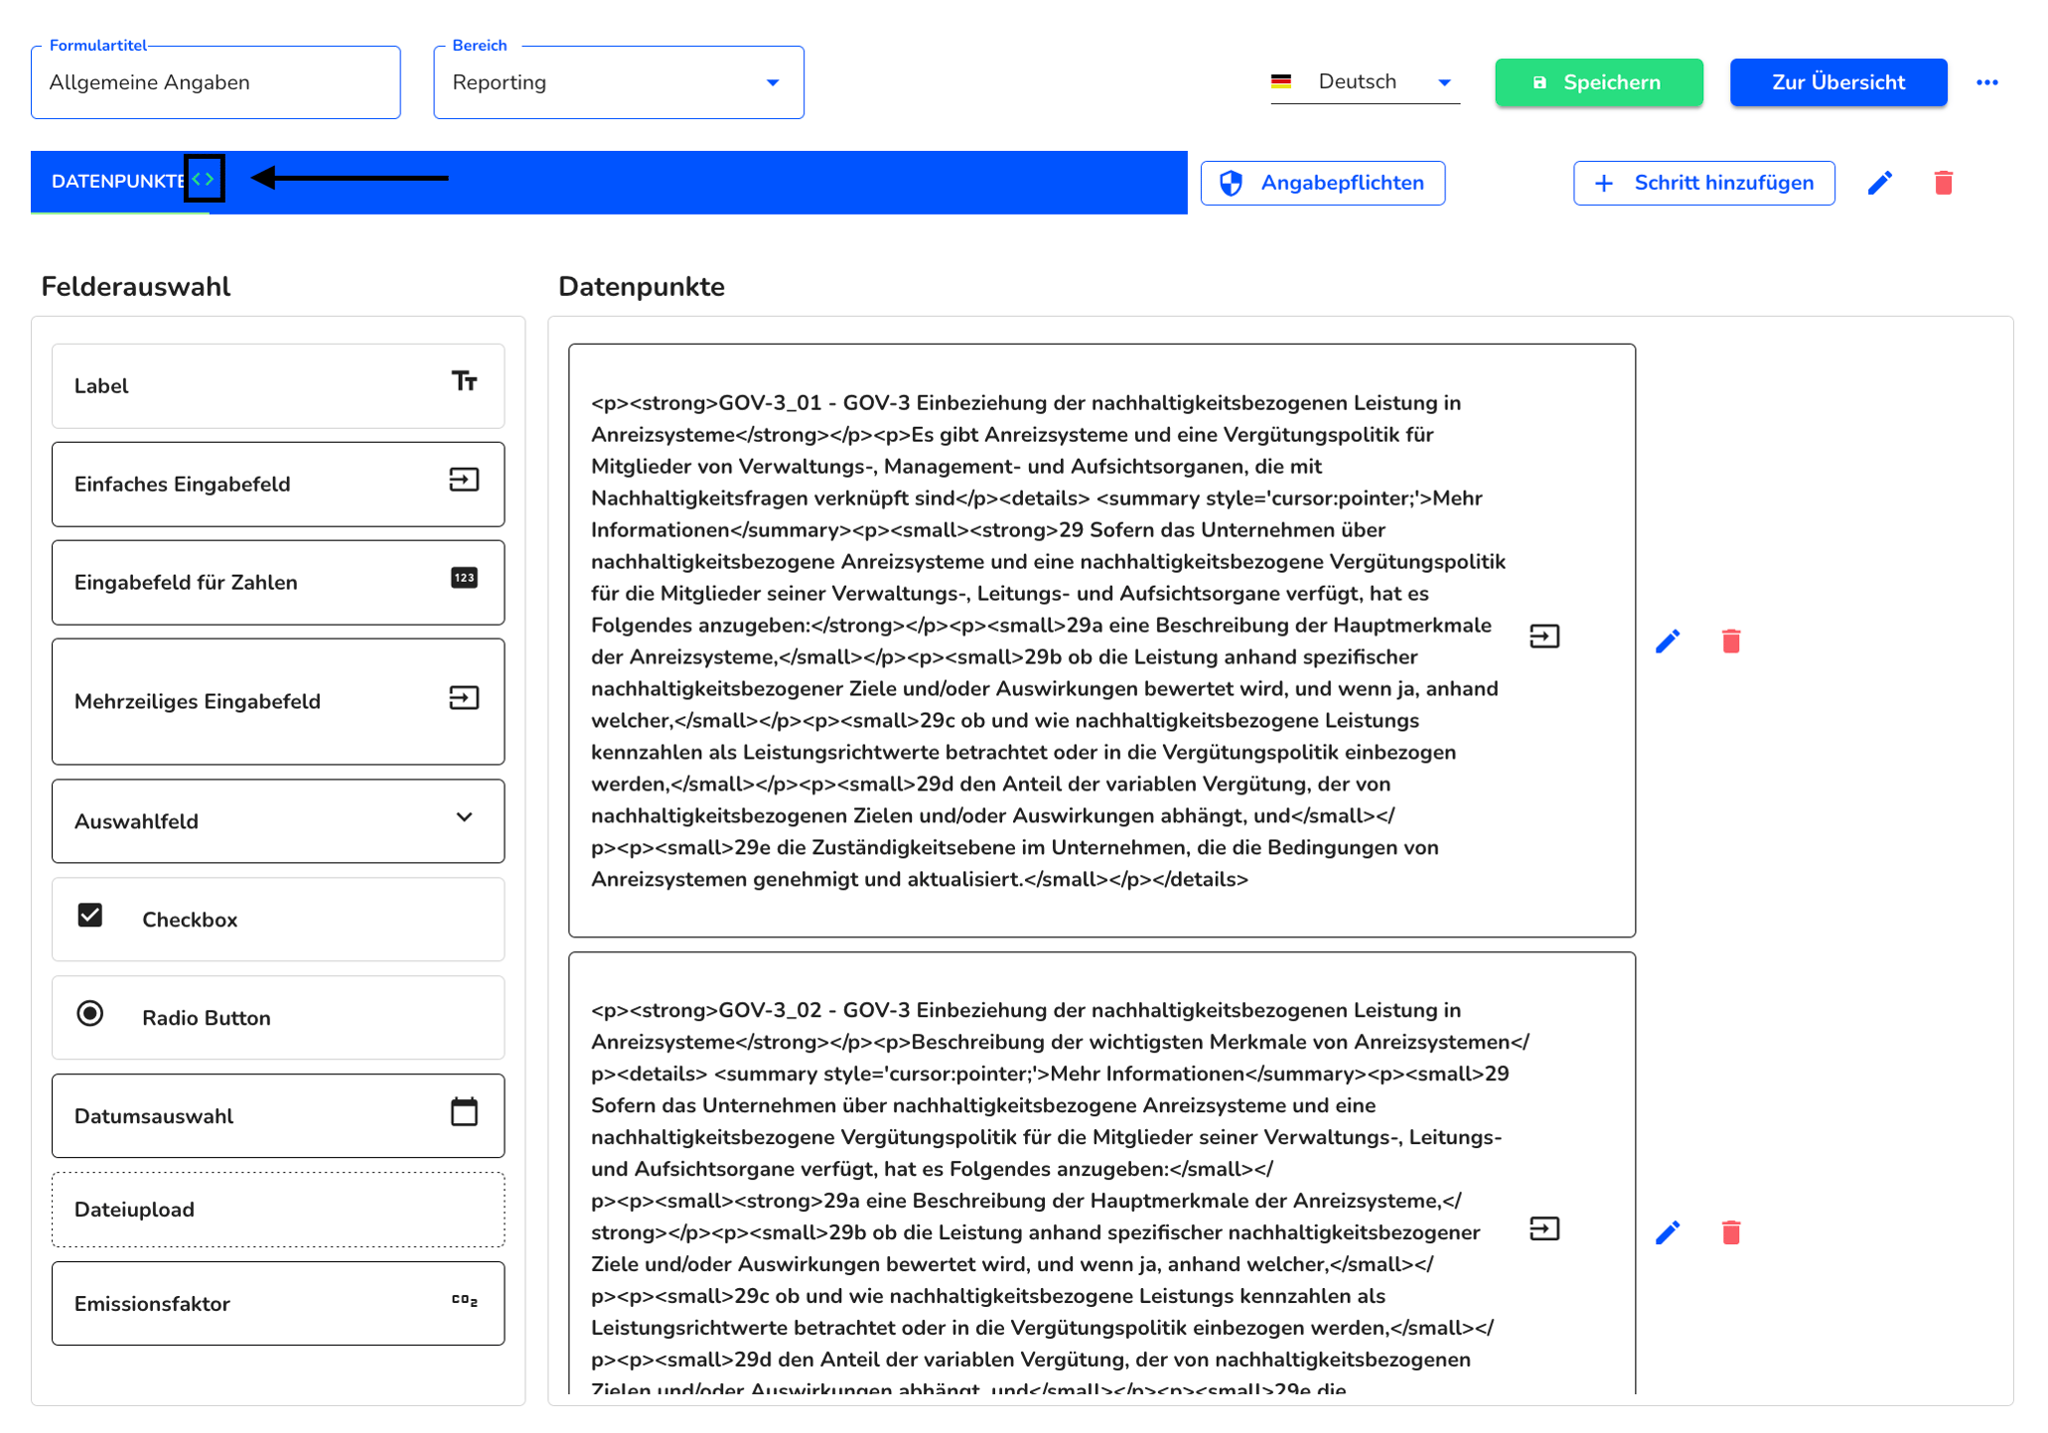Click the Zur Übersicht button

click(x=1838, y=82)
